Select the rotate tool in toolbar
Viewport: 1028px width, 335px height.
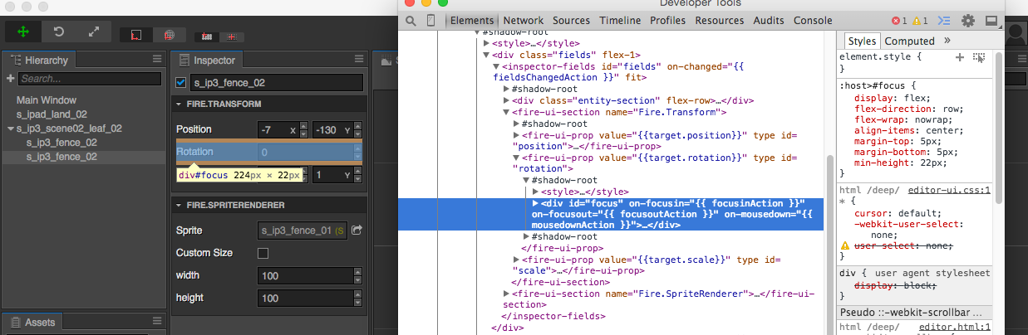pyautogui.click(x=59, y=32)
